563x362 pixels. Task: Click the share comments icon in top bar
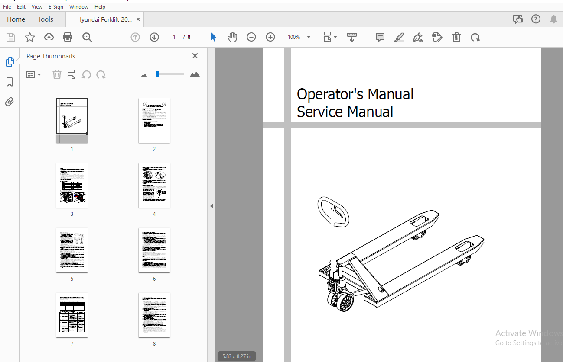click(517, 19)
